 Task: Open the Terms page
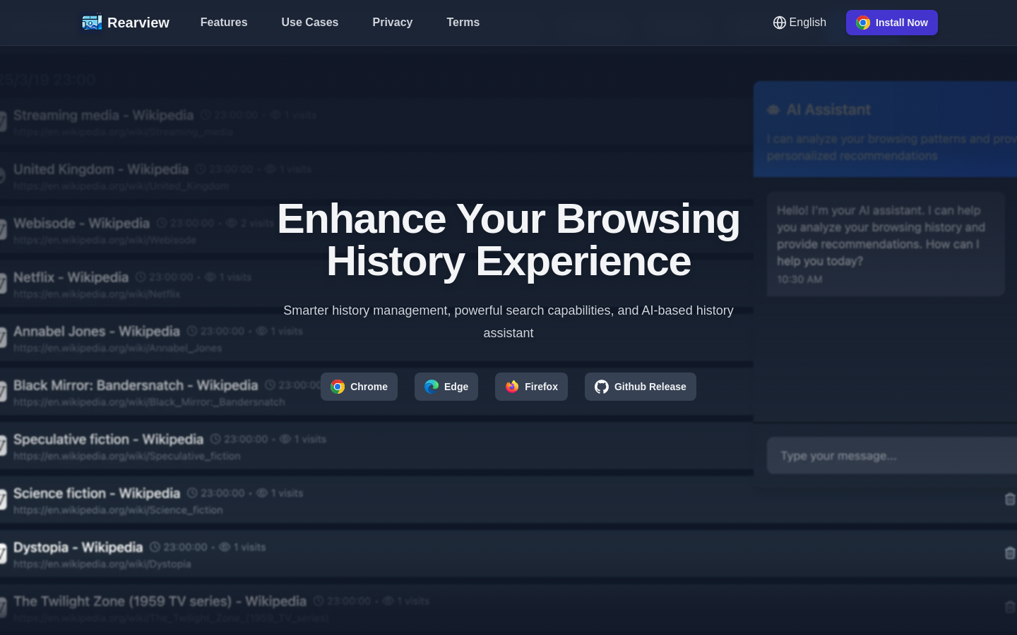click(x=463, y=23)
